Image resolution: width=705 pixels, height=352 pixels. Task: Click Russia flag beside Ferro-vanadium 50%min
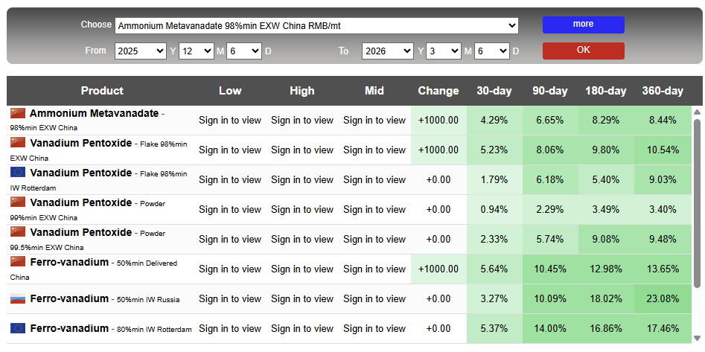pos(18,299)
